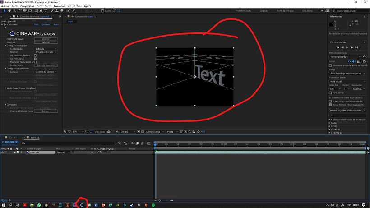Open the Animación menu
This screenshot has width=370, height=208.
click(59, 6)
